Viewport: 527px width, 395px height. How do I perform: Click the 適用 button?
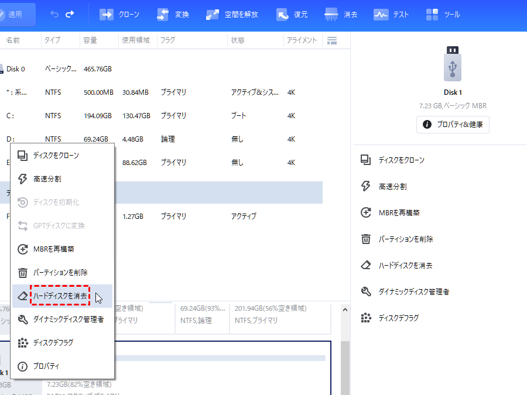16,13
